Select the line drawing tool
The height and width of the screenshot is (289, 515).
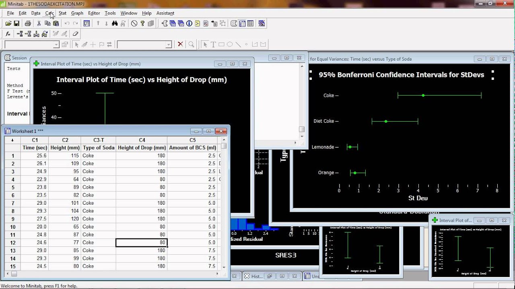tap(238, 45)
